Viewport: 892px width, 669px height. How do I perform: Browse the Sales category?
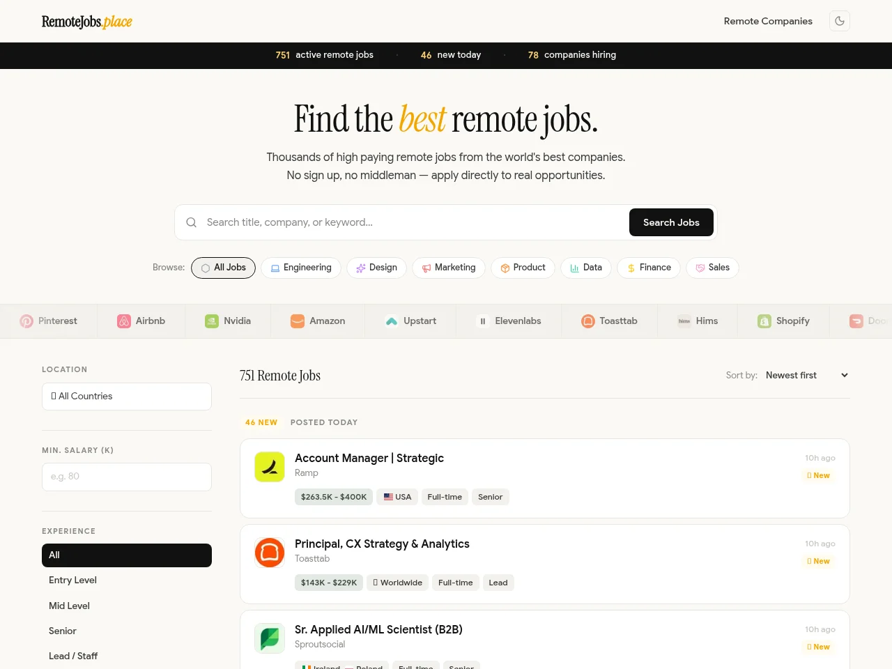712,268
